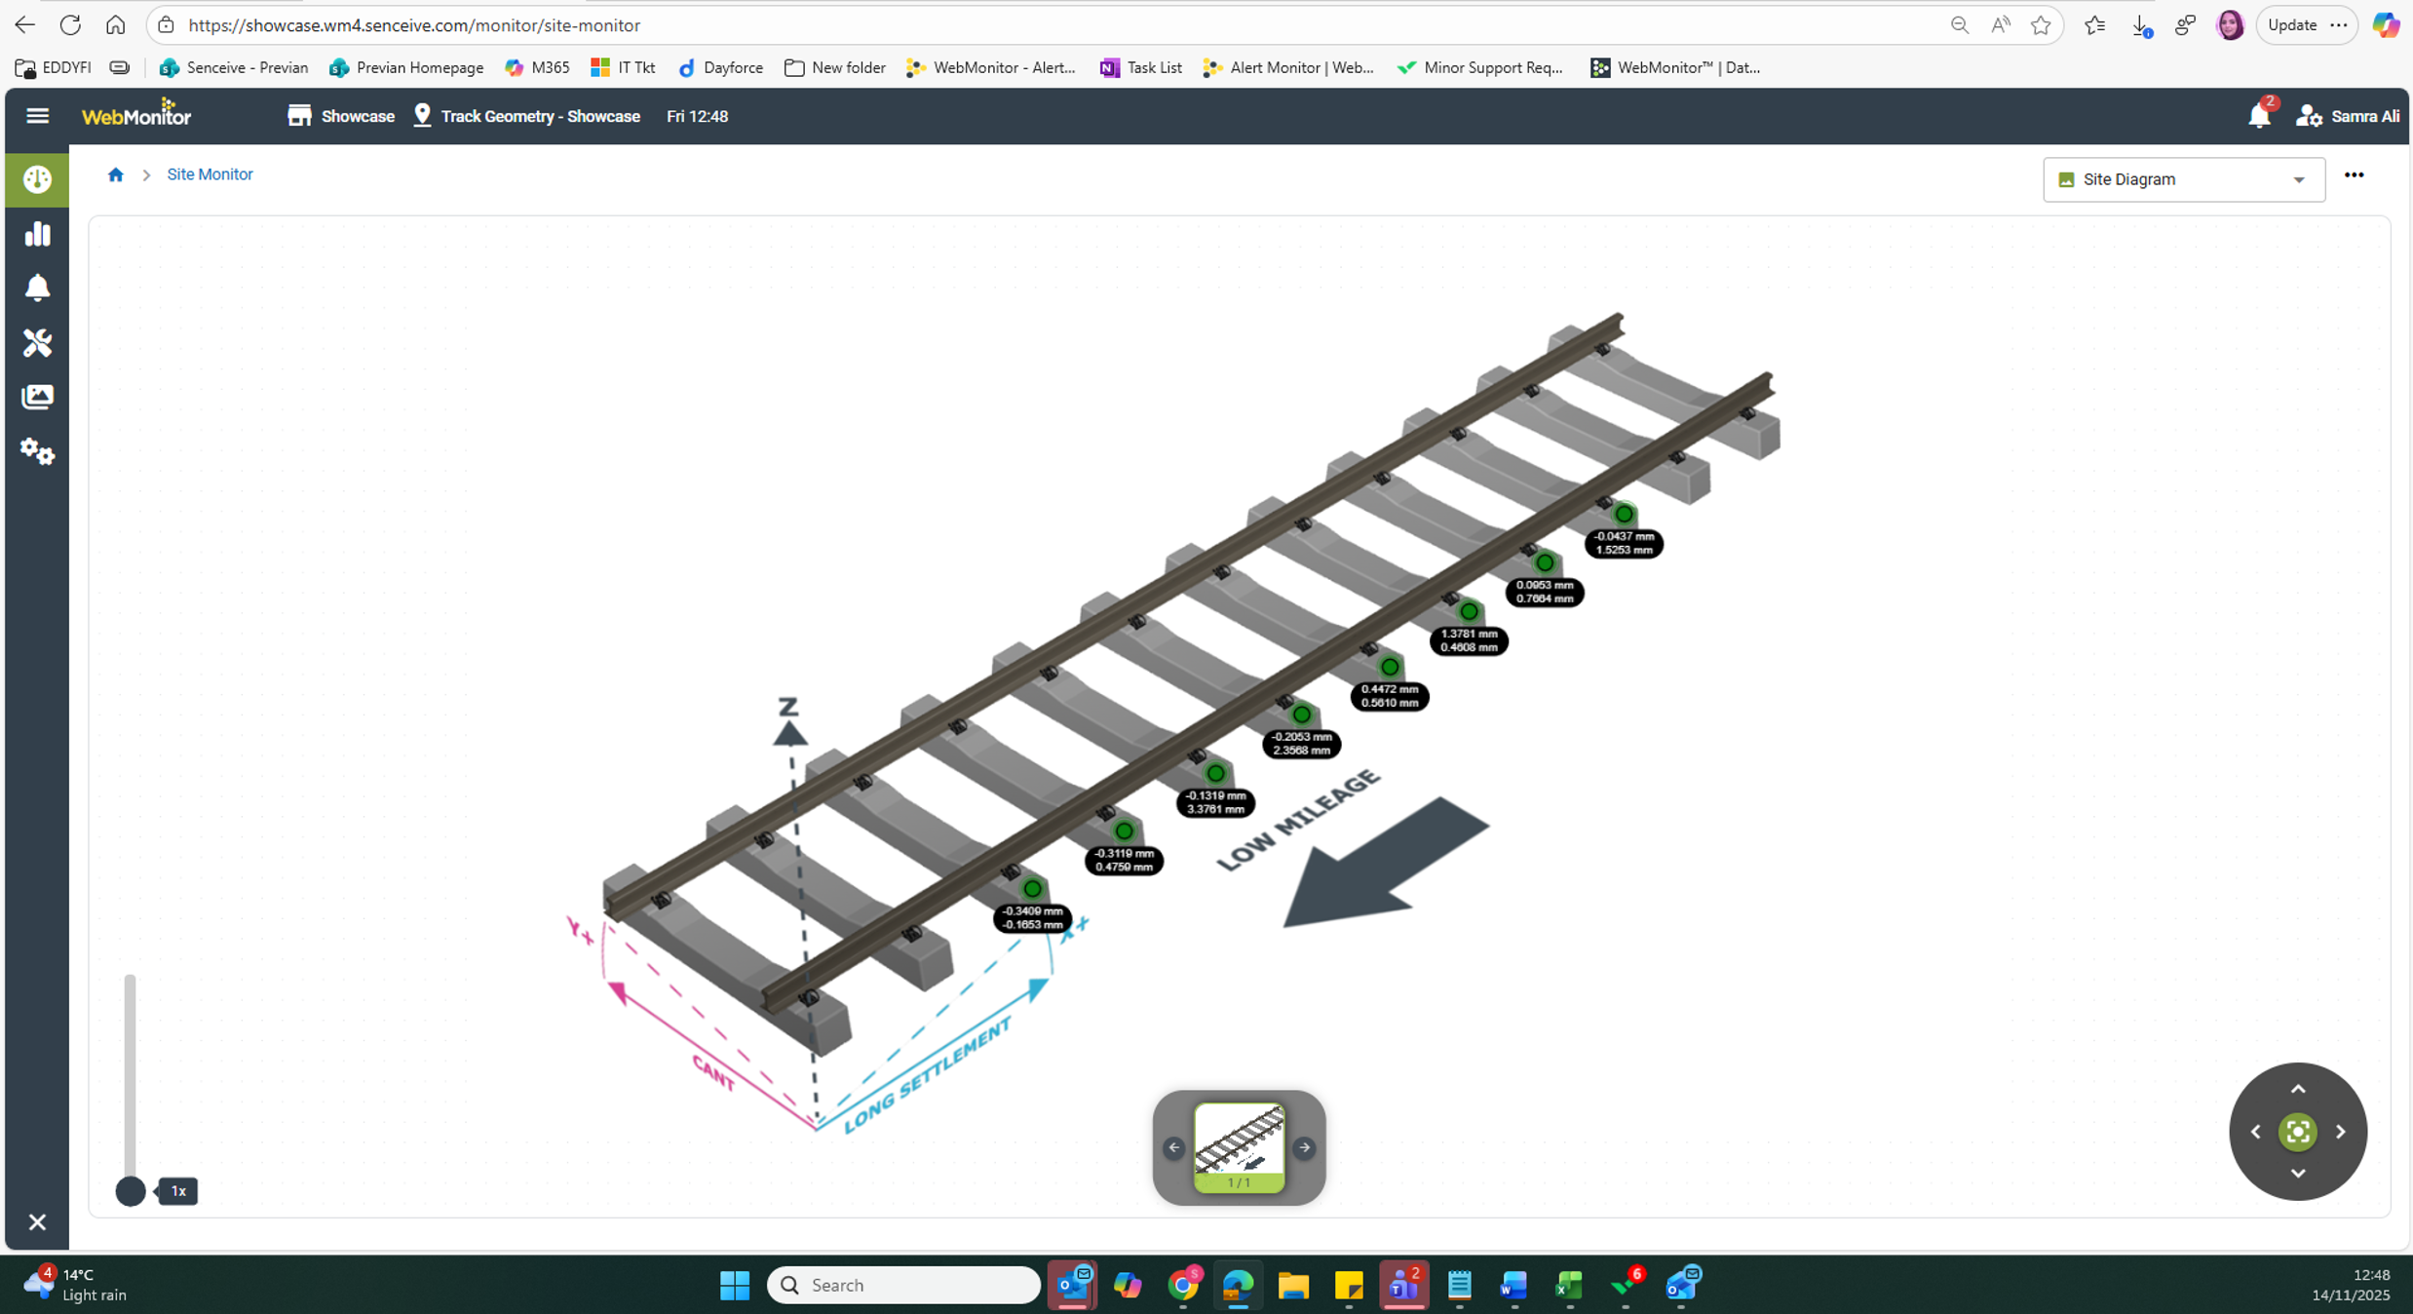Open the image gallery sidebar icon
The image size is (2413, 1314).
pyautogui.click(x=37, y=397)
